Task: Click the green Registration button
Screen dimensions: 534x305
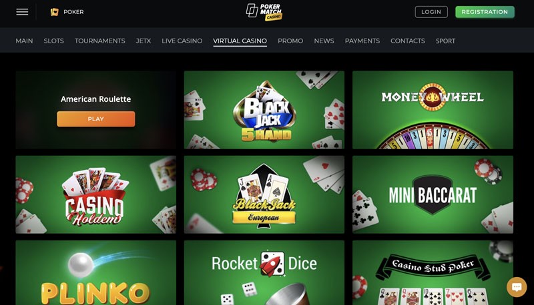Action: coord(485,12)
